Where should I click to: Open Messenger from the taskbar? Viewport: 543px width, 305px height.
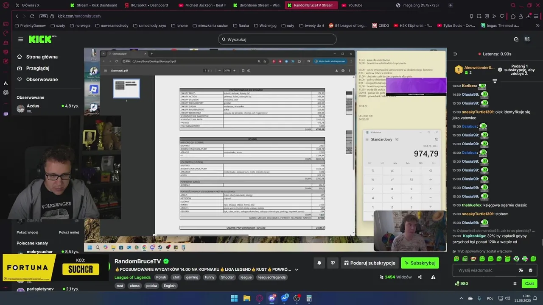(284, 298)
